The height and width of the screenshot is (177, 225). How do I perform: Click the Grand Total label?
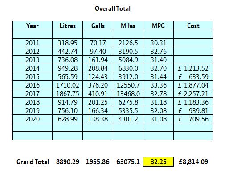[33, 162]
